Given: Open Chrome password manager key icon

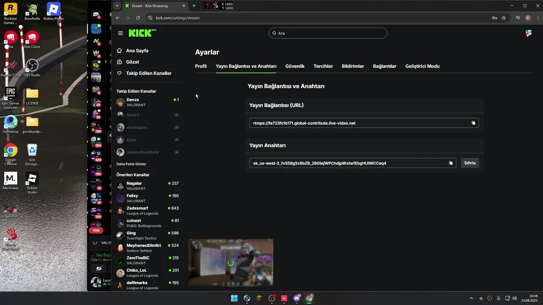Looking at the screenshot, I should (494, 18).
